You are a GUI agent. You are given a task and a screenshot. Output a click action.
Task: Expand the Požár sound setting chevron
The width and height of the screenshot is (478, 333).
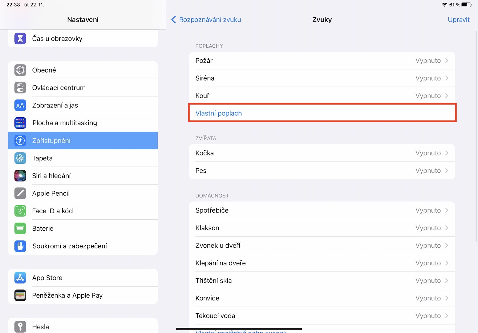coord(447,61)
